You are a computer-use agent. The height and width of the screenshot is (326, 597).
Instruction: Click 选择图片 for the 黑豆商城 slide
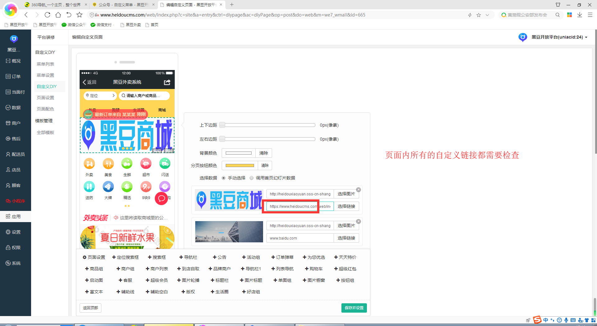[x=346, y=194]
